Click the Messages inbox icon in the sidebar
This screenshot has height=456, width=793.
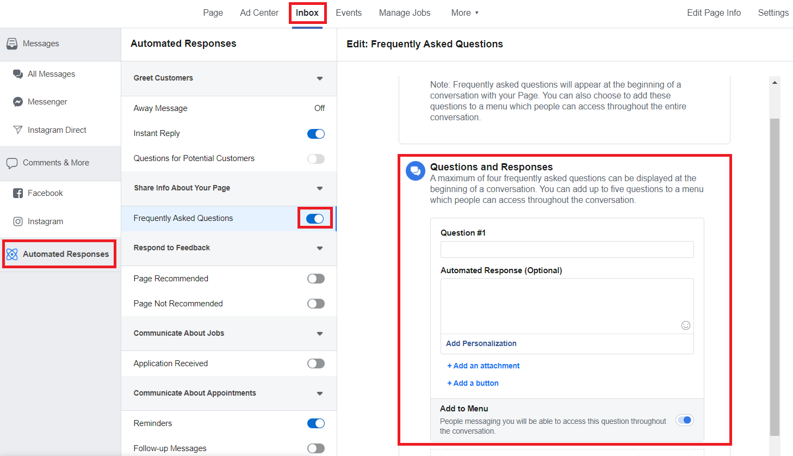point(12,44)
